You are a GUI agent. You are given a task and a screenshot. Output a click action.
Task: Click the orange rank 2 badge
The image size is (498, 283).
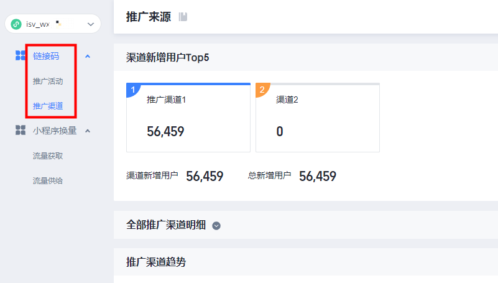point(262,90)
